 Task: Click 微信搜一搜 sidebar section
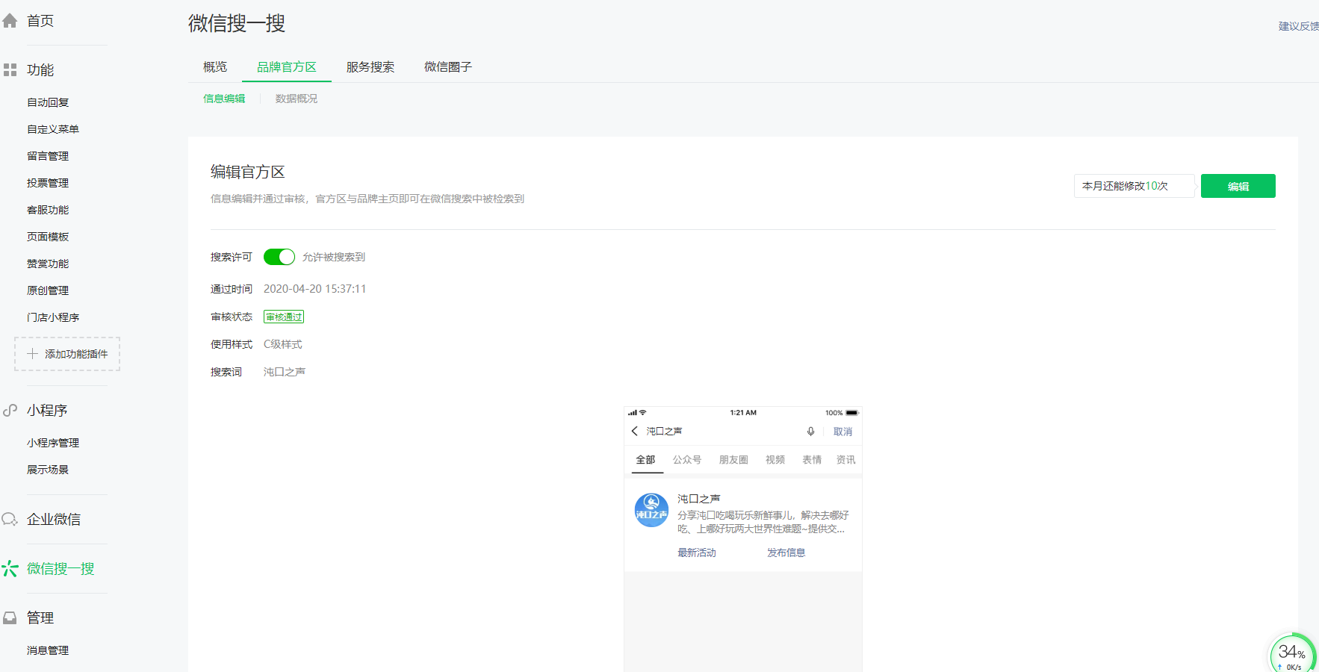[60, 569]
